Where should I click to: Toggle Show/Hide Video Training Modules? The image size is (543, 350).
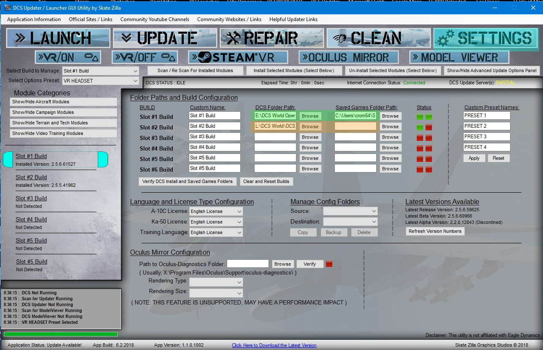coord(63,133)
